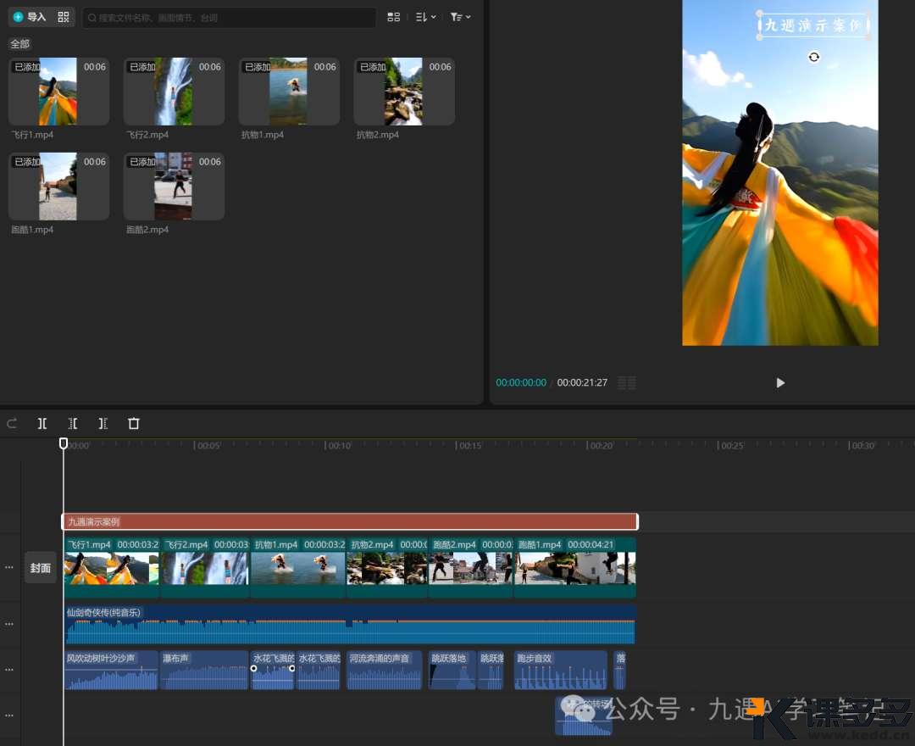Open the video track options (three dots)
The image size is (915, 746).
(x=9, y=567)
